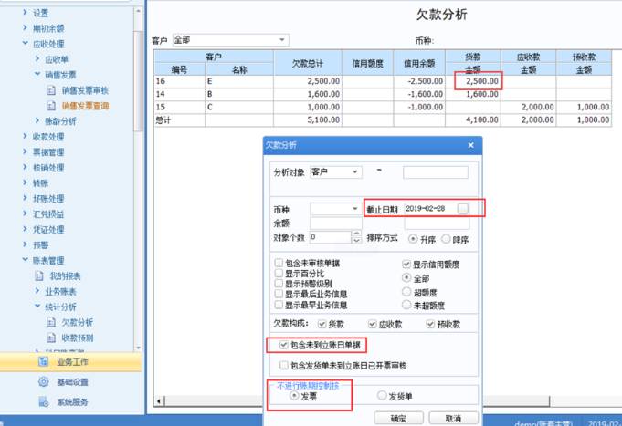Open the 基础设置 gear icon
This screenshot has height=426, width=622.
(x=43, y=381)
